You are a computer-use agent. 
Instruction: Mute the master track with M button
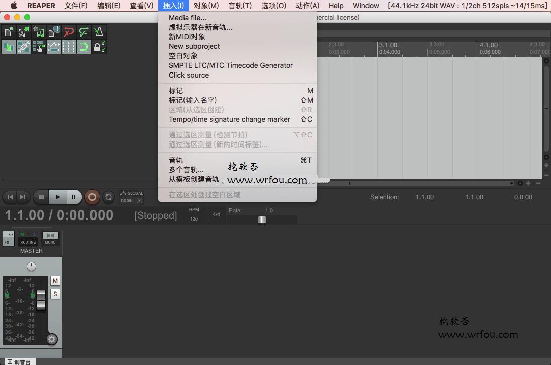click(x=55, y=281)
